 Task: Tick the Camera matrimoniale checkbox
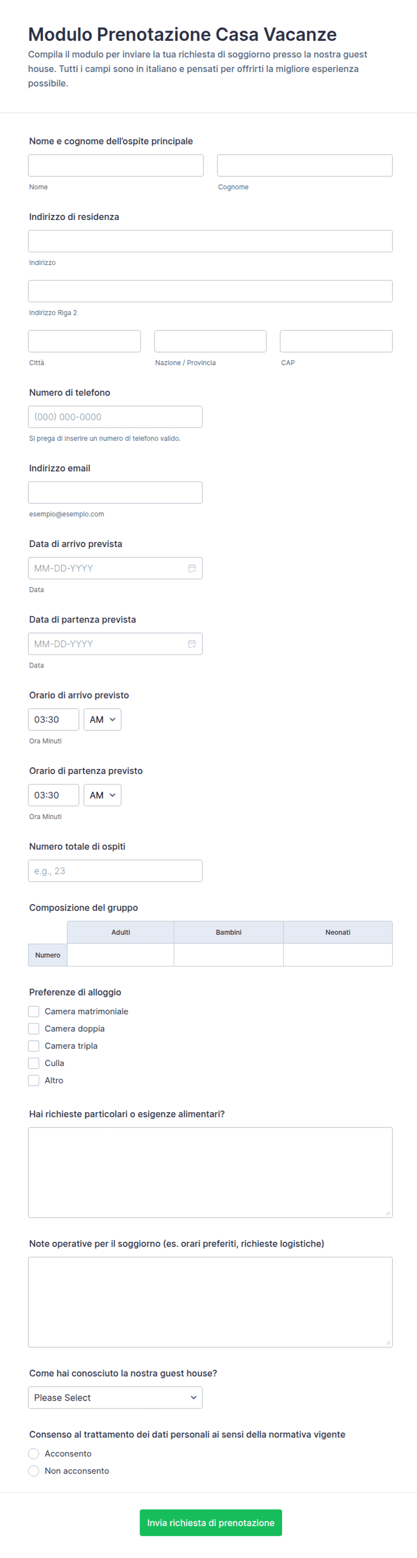click(34, 1011)
